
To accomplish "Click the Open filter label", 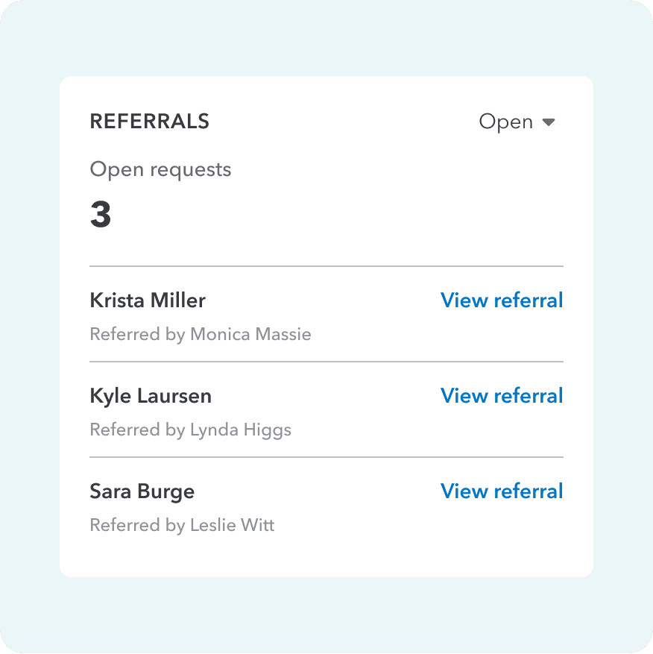I will coord(505,122).
